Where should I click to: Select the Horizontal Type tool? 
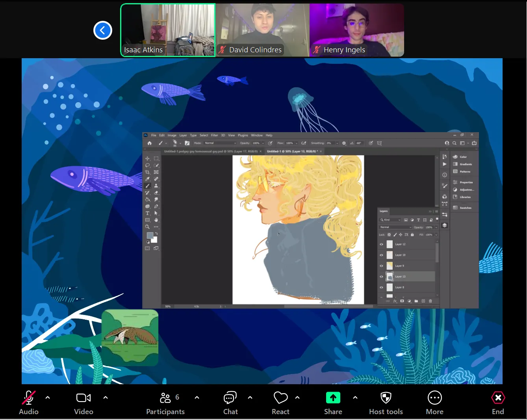pyautogui.click(x=147, y=213)
